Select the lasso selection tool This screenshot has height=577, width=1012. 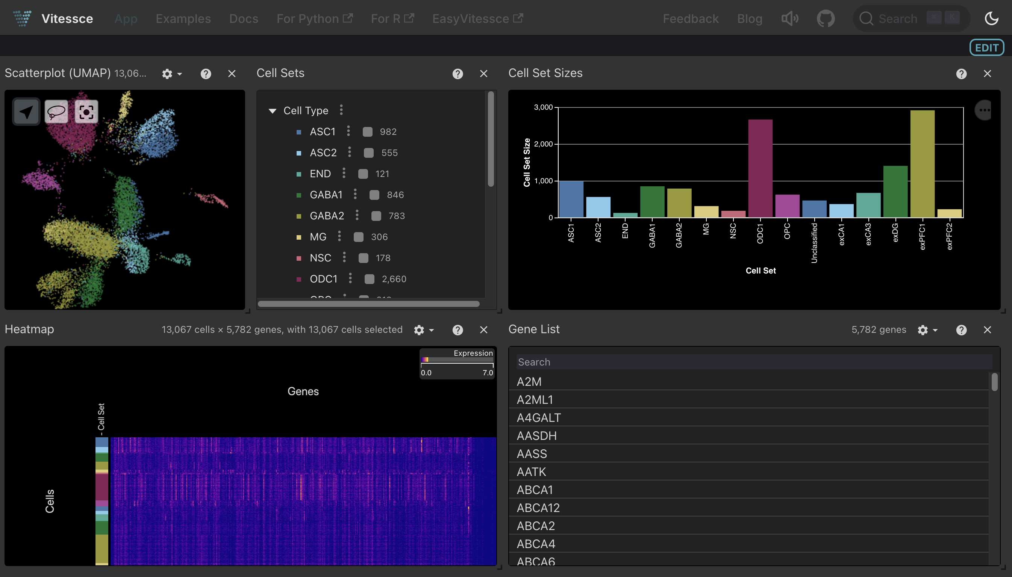(56, 112)
